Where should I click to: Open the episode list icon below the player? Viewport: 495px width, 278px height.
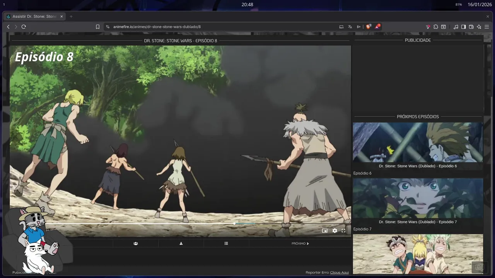[x=226, y=244]
